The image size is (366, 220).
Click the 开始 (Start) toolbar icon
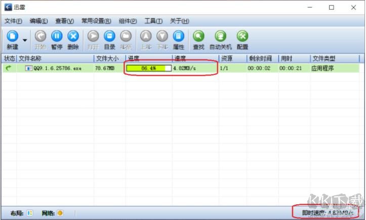coord(40,36)
